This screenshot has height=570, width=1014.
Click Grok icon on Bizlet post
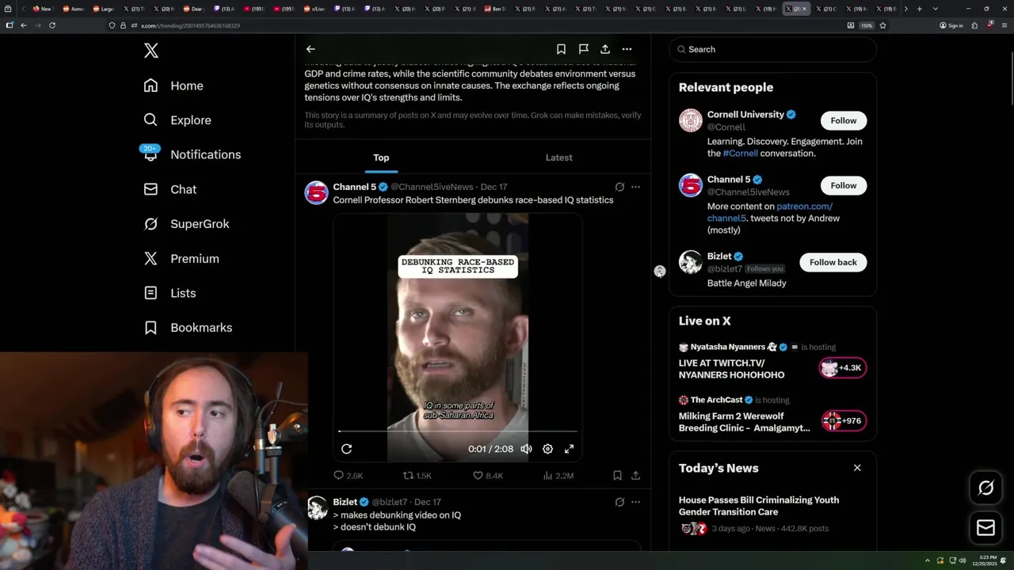[x=619, y=502]
